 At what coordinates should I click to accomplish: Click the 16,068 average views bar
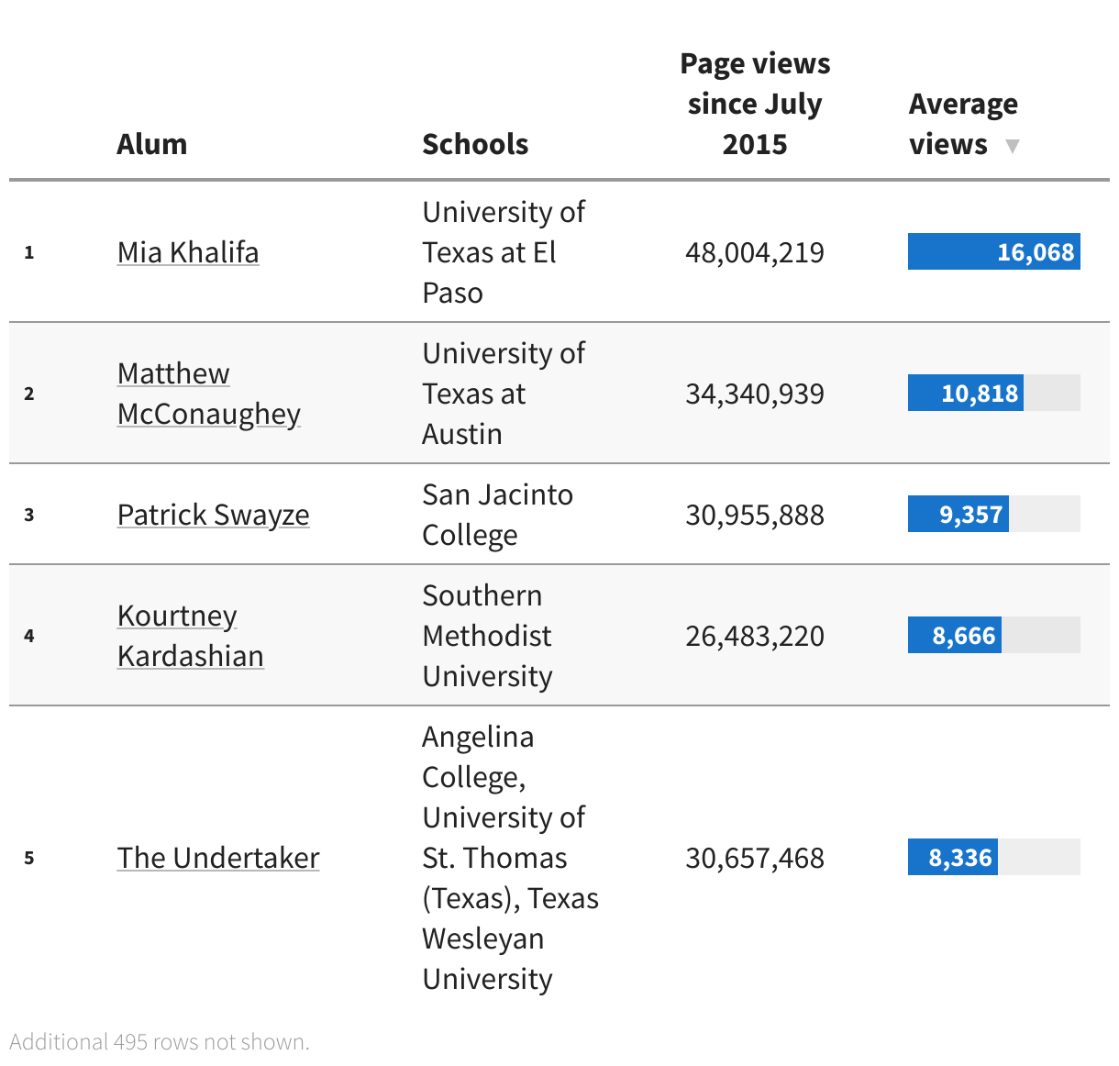pos(993,252)
